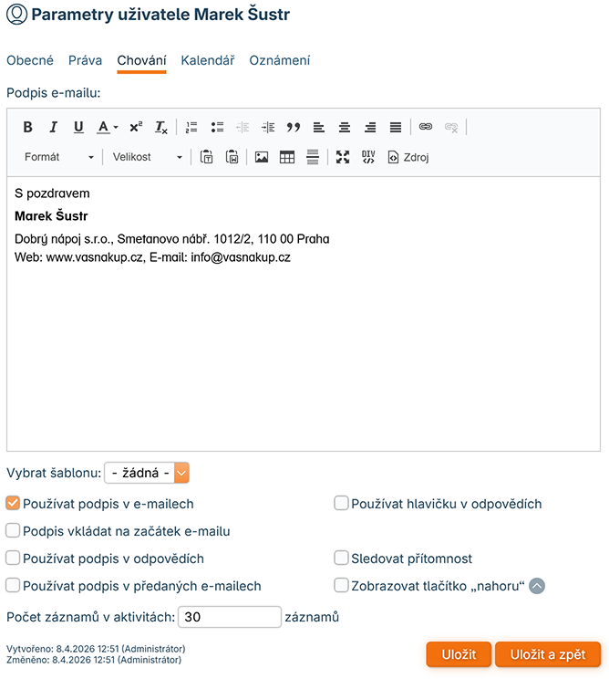Paste from Word
The height and width of the screenshot is (679, 609).
pyautogui.click(x=232, y=157)
